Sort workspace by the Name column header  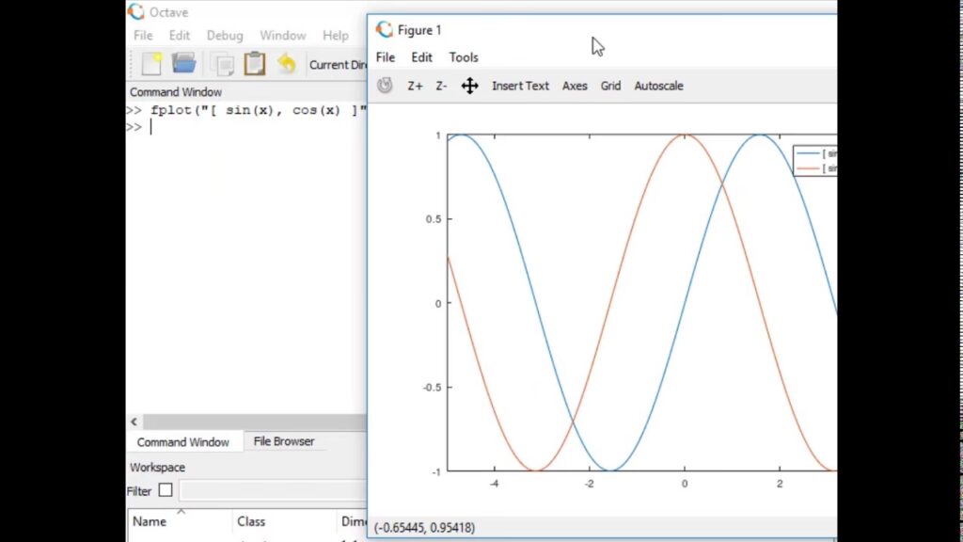click(150, 521)
